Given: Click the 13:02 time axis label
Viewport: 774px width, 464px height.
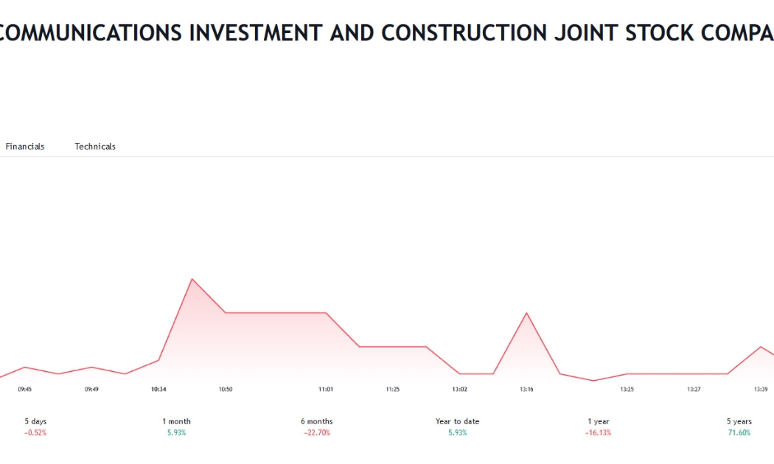Looking at the screenshot, I should (459, 389).
